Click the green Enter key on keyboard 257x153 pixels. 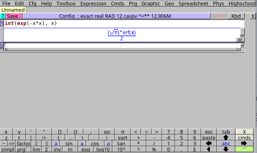(244, 149)
